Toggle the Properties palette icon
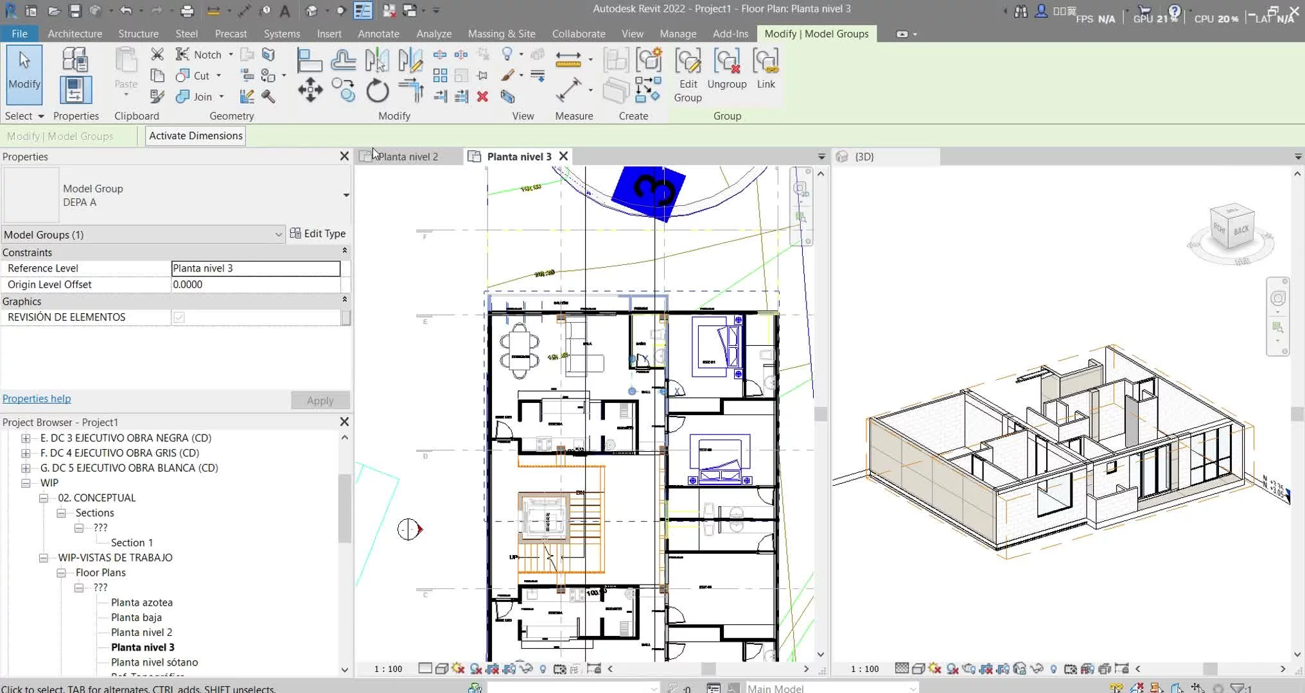This screenshot has width=1305, height=693. [75, 90]
